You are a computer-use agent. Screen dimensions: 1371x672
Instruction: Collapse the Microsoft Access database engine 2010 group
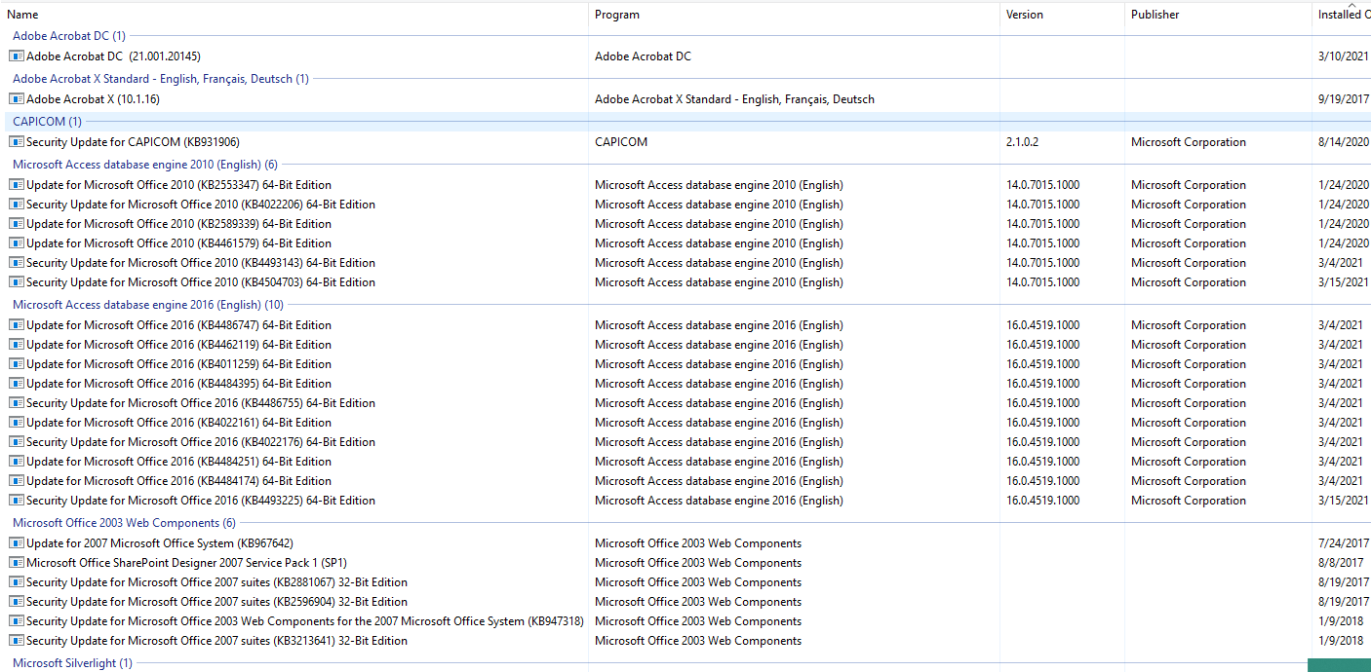coord(144,165)
